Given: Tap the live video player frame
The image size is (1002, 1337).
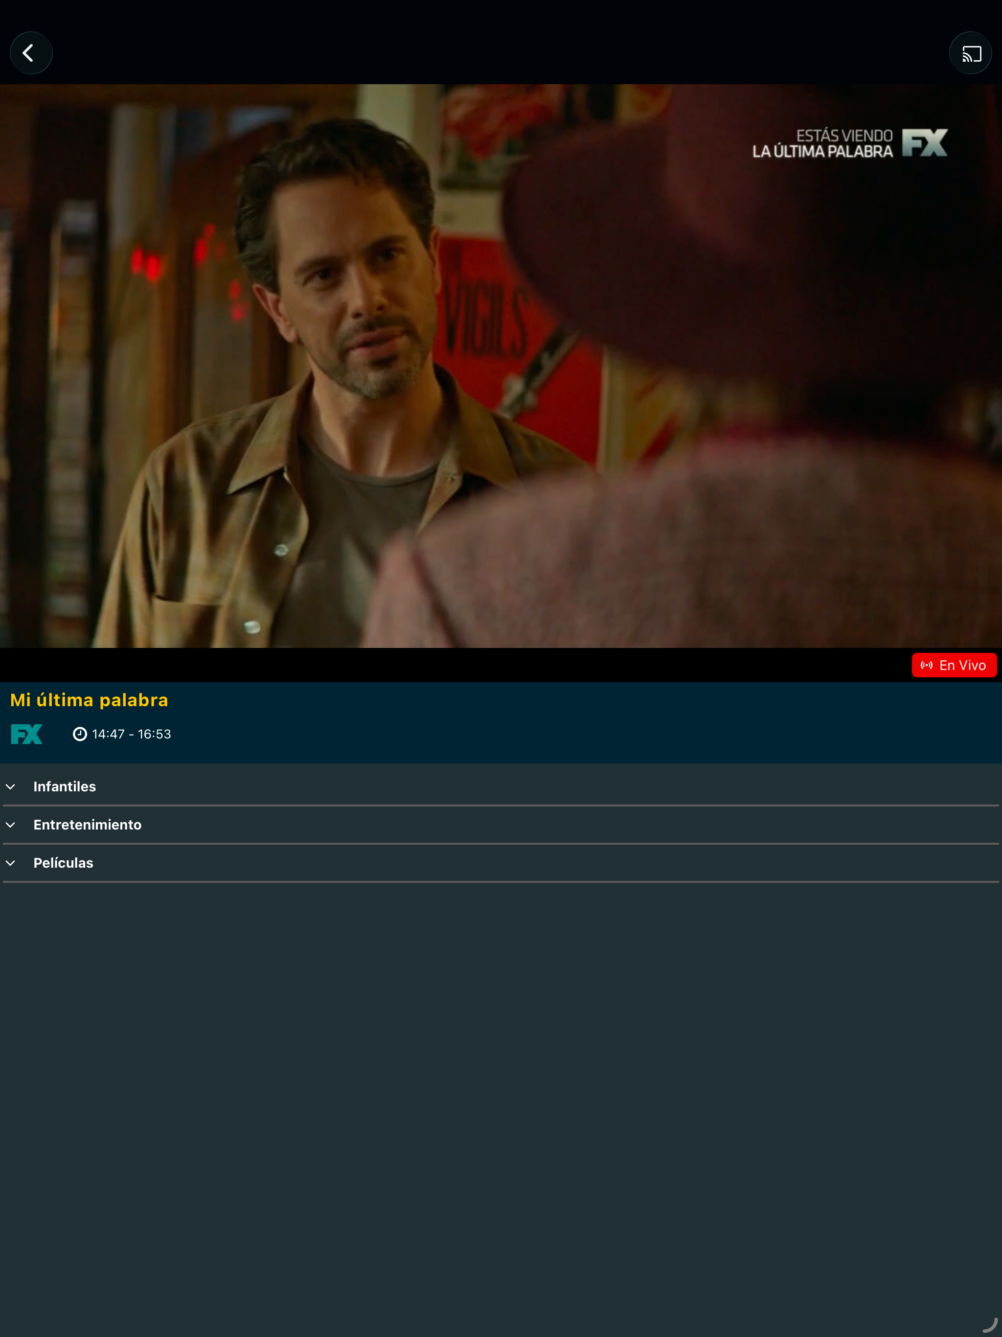Looking at the screenshot, I should (x=501, y=366).
